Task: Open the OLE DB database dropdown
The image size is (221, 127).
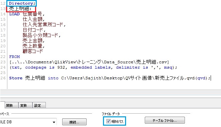Action: (x=54, y=122)
